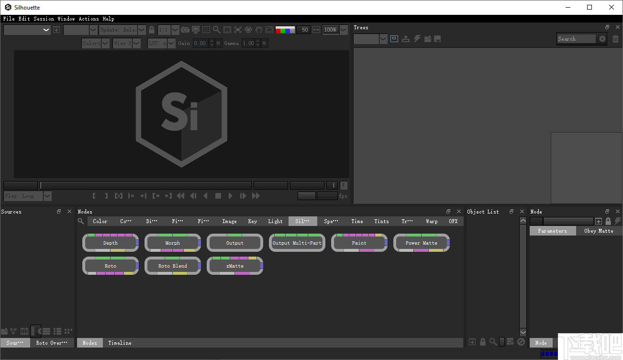Toggle the padlock next to the Update dropdown
This screenshot has width=623, height=360.
(152, 30)
